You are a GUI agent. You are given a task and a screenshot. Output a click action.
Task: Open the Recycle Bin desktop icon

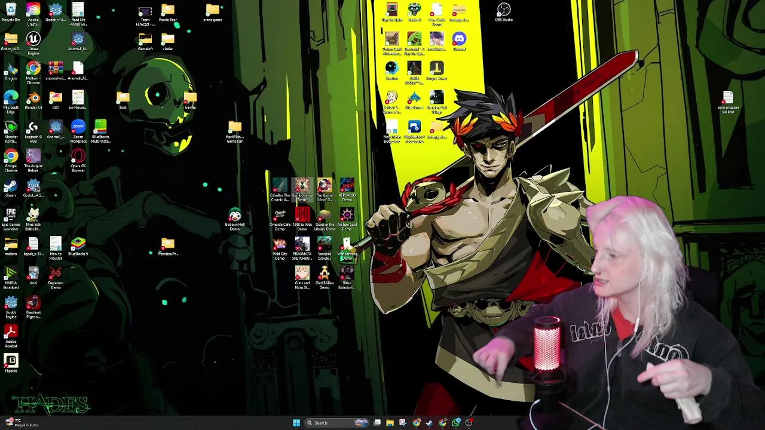coord(11,13)
